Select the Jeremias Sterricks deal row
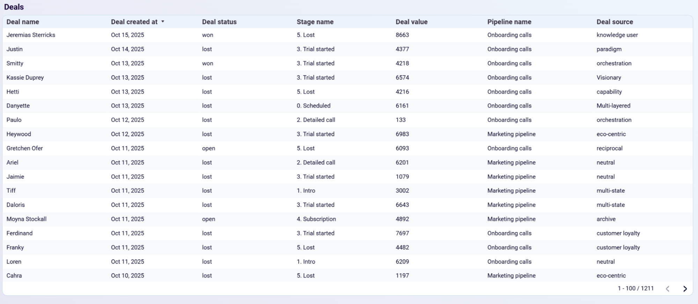The image size is (698, 304). point(31,35)
